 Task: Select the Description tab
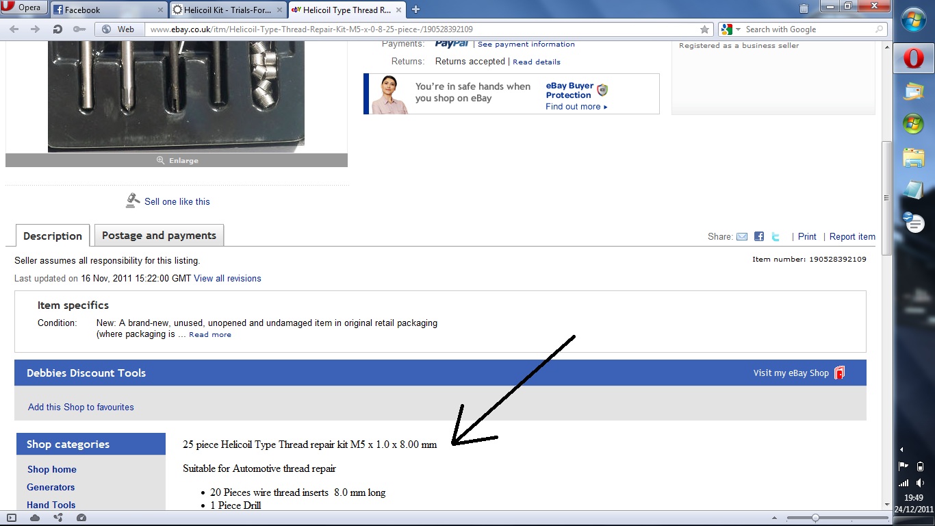[53, 236]
